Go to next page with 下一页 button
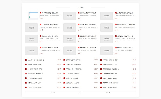Viewport: 161px width, 99px height. (x=108, y=93)
